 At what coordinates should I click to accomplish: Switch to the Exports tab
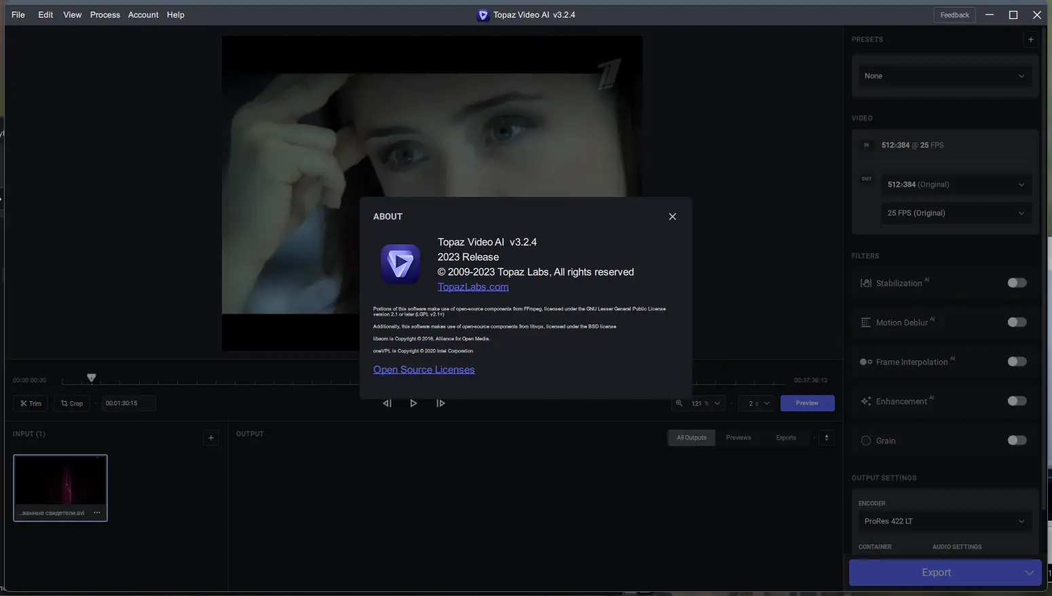pos(786,438)
